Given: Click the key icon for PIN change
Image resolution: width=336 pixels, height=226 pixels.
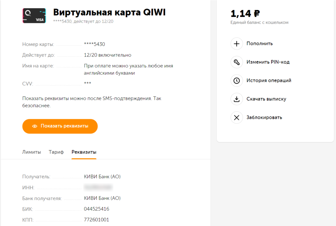Looking at the screenshot, I should (x=237, y=62).
